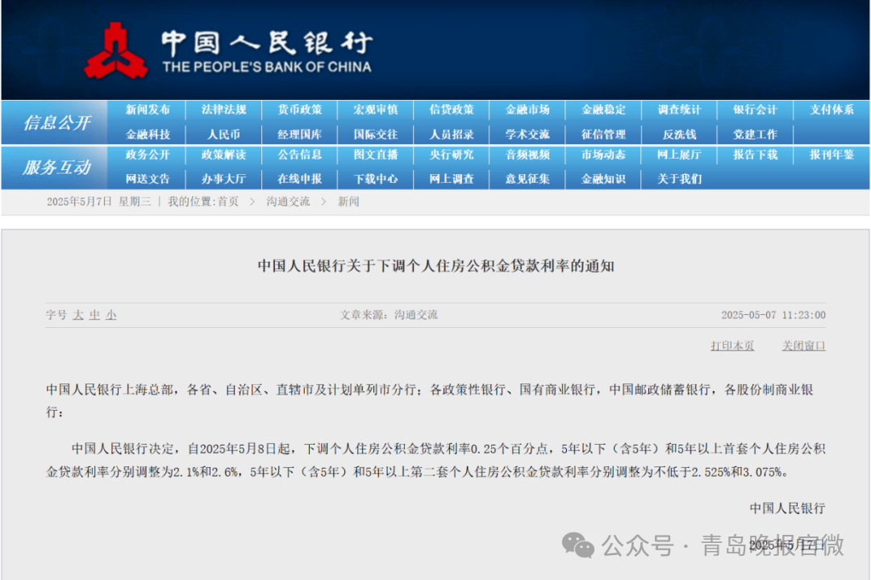Open the 办事大厅 page

click(x=223, y=179)
